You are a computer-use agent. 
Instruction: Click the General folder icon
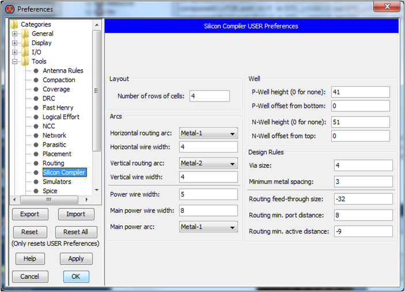(x=25, y=34)
